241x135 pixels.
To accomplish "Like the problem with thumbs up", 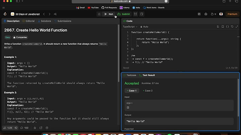I will pos(8,128).
